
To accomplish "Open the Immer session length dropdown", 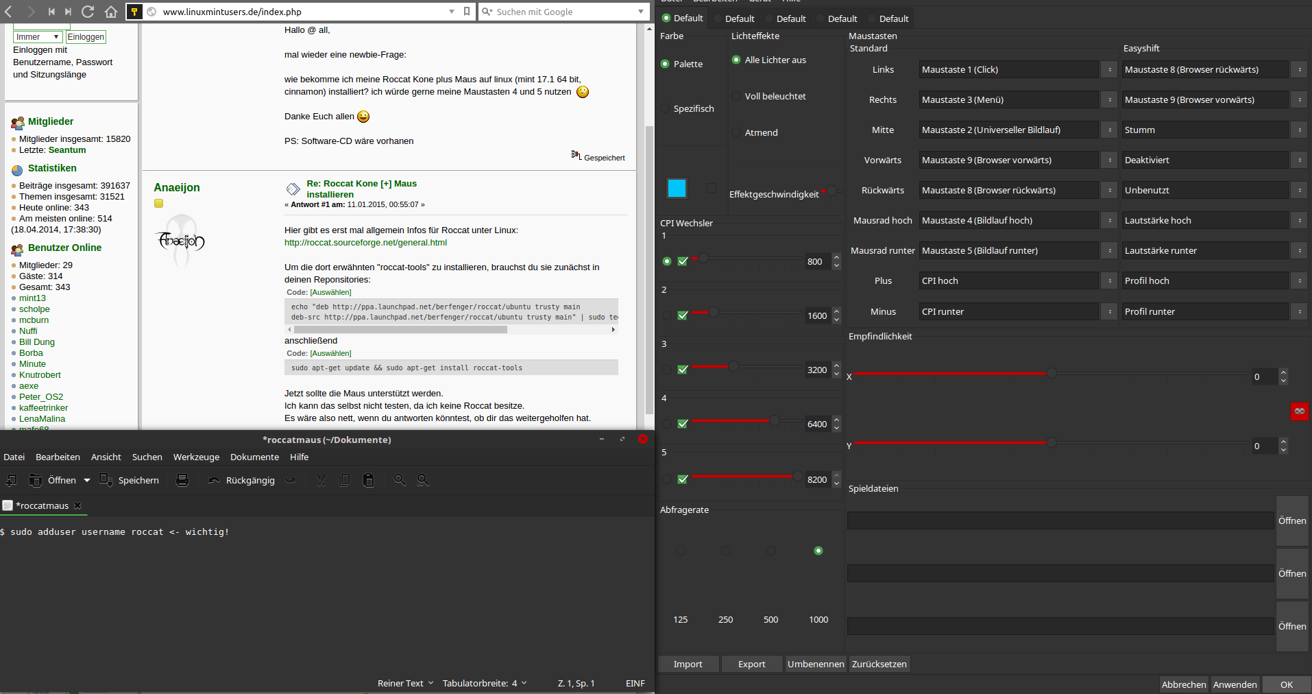I will 38,37.
